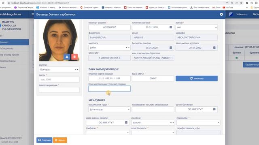Viewport: 259px width, 145px height.
Task: Focus the bank card transit number field
Action: [109, 89]
